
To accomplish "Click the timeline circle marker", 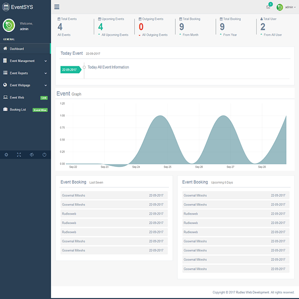I will [x=84, y=67].
